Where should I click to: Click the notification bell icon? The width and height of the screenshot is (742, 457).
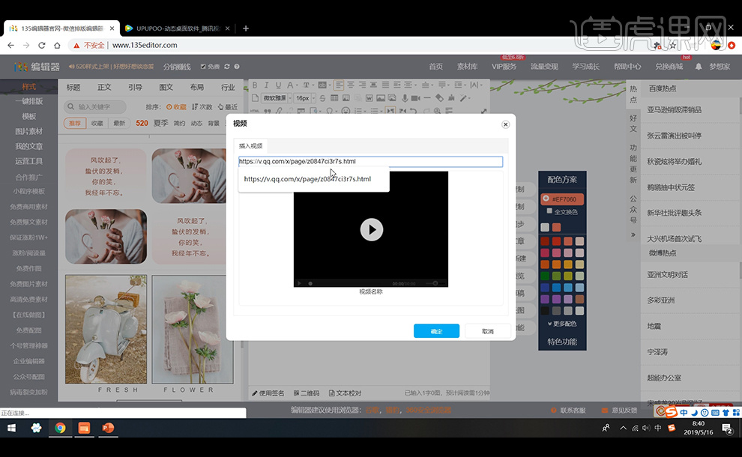[699, 67]
